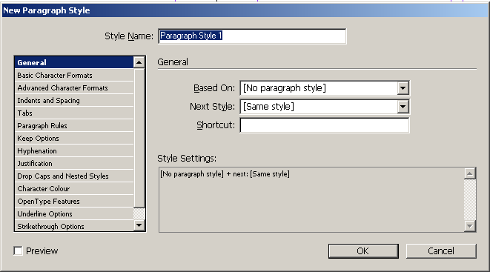Click the Style Settings summary text
Image resolution: width=490 pixels, height=272 pixels.
click(x=225, y=174)
